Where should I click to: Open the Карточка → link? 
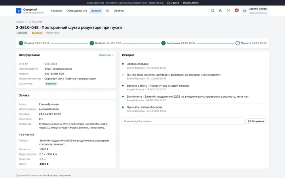[x=106, y=55]
